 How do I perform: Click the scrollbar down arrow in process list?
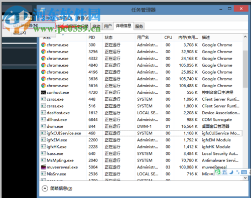click(x=245, y=178)
